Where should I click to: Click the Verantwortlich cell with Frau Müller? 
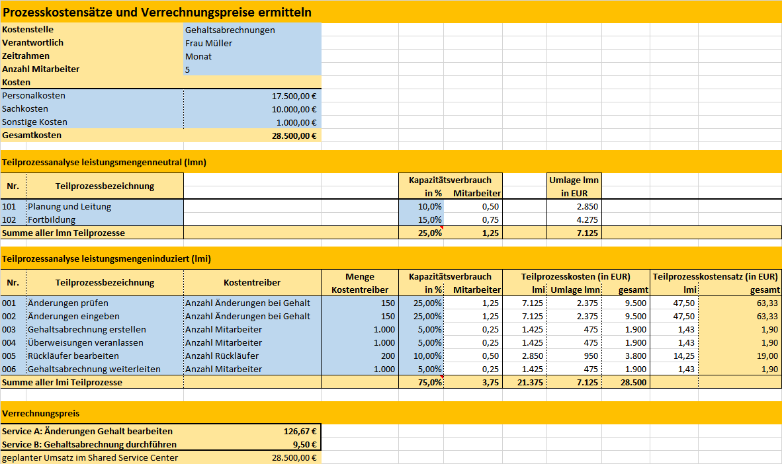[x=252, y=43]
